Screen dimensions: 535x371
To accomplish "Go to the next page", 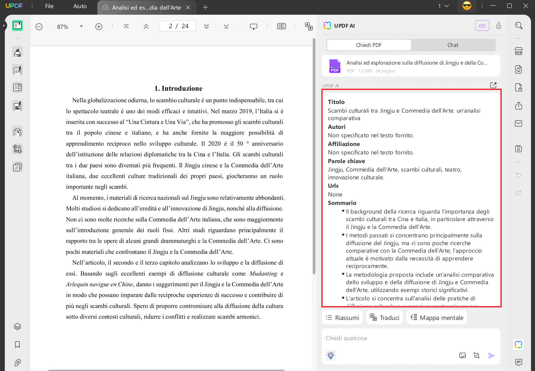I will (206, 26).
